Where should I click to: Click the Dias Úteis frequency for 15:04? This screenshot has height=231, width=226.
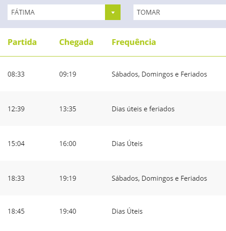127,143
